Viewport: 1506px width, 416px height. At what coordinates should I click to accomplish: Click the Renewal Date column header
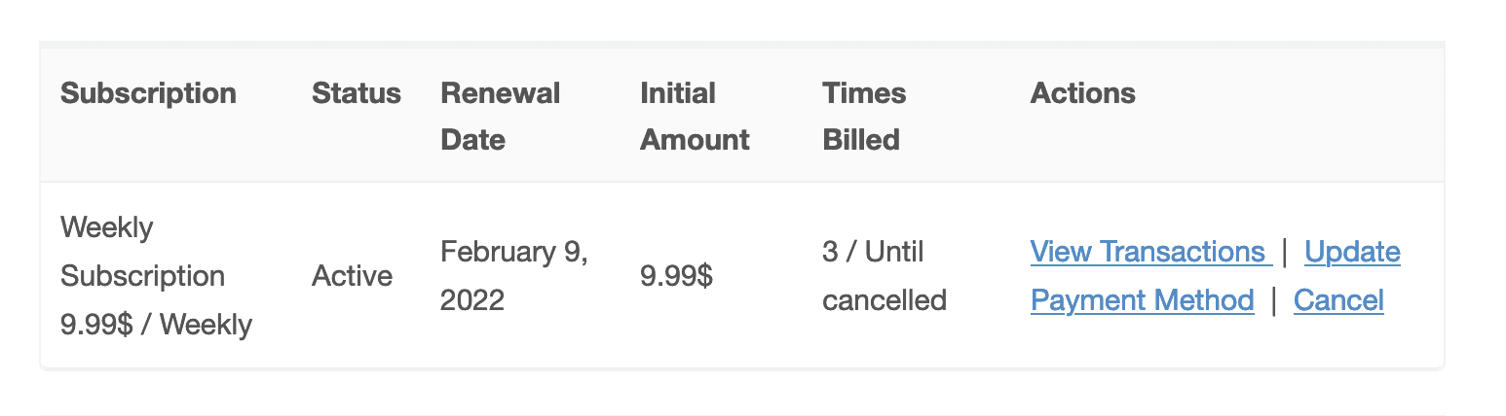coord(501,117)
